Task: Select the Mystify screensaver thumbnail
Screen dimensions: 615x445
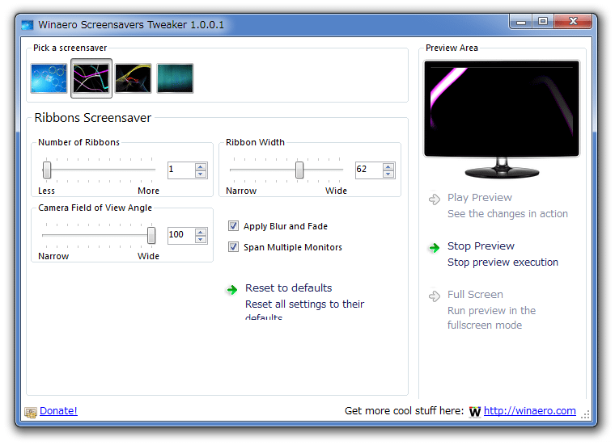Action: (x=134, y=78)
